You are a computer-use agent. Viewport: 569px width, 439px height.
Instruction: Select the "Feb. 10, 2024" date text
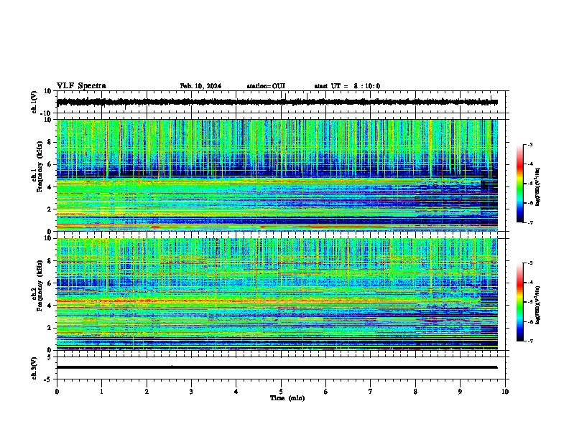coord(200,86)
